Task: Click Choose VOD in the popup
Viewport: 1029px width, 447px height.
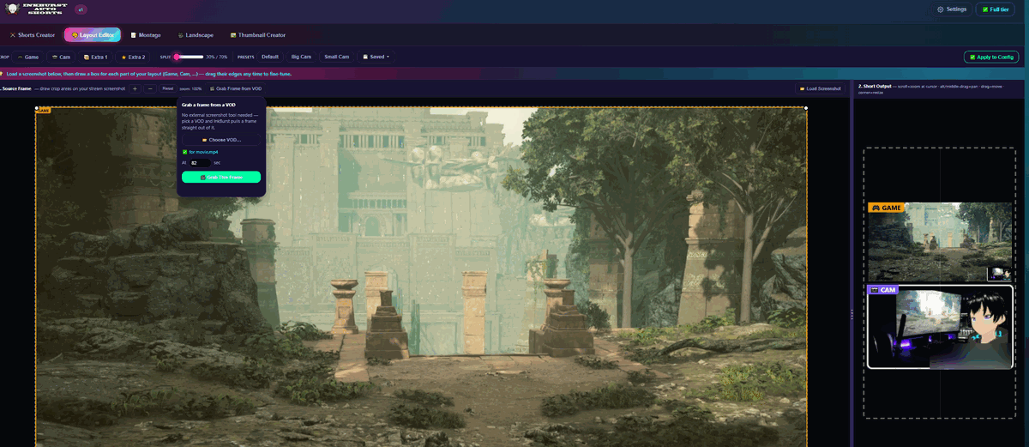Action: click(x=221, y=139)
